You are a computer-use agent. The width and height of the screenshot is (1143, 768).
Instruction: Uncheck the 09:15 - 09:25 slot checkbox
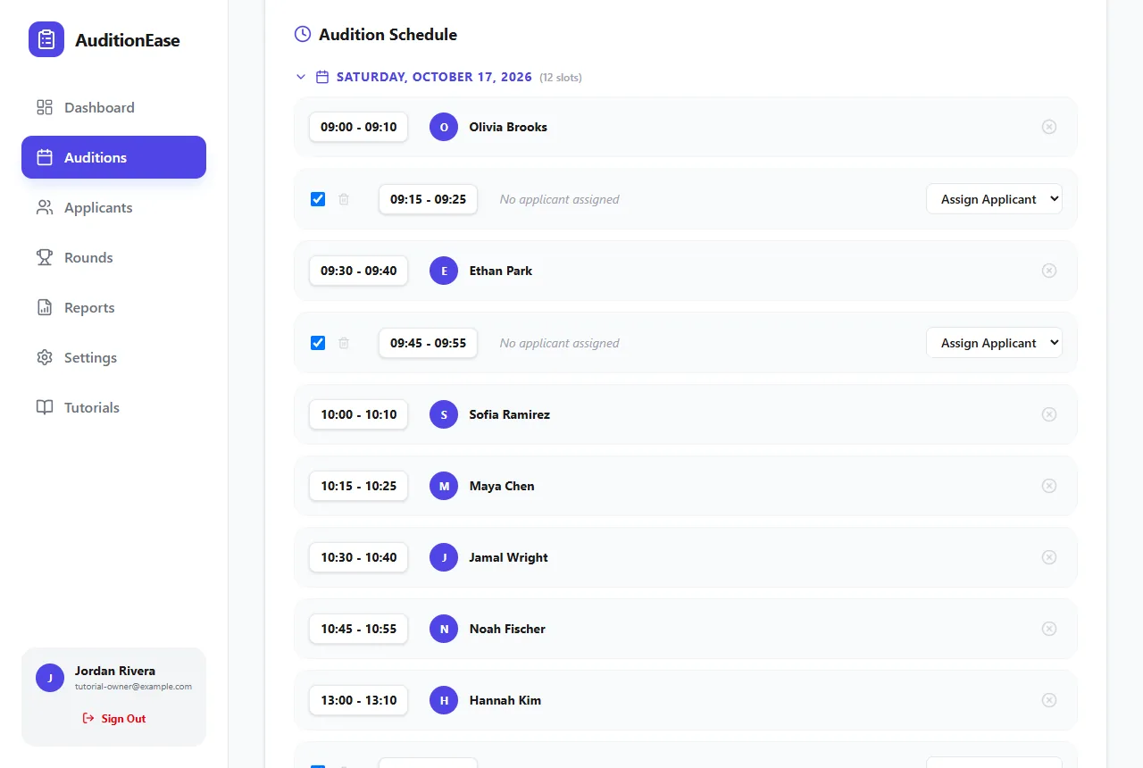[318, 199]
